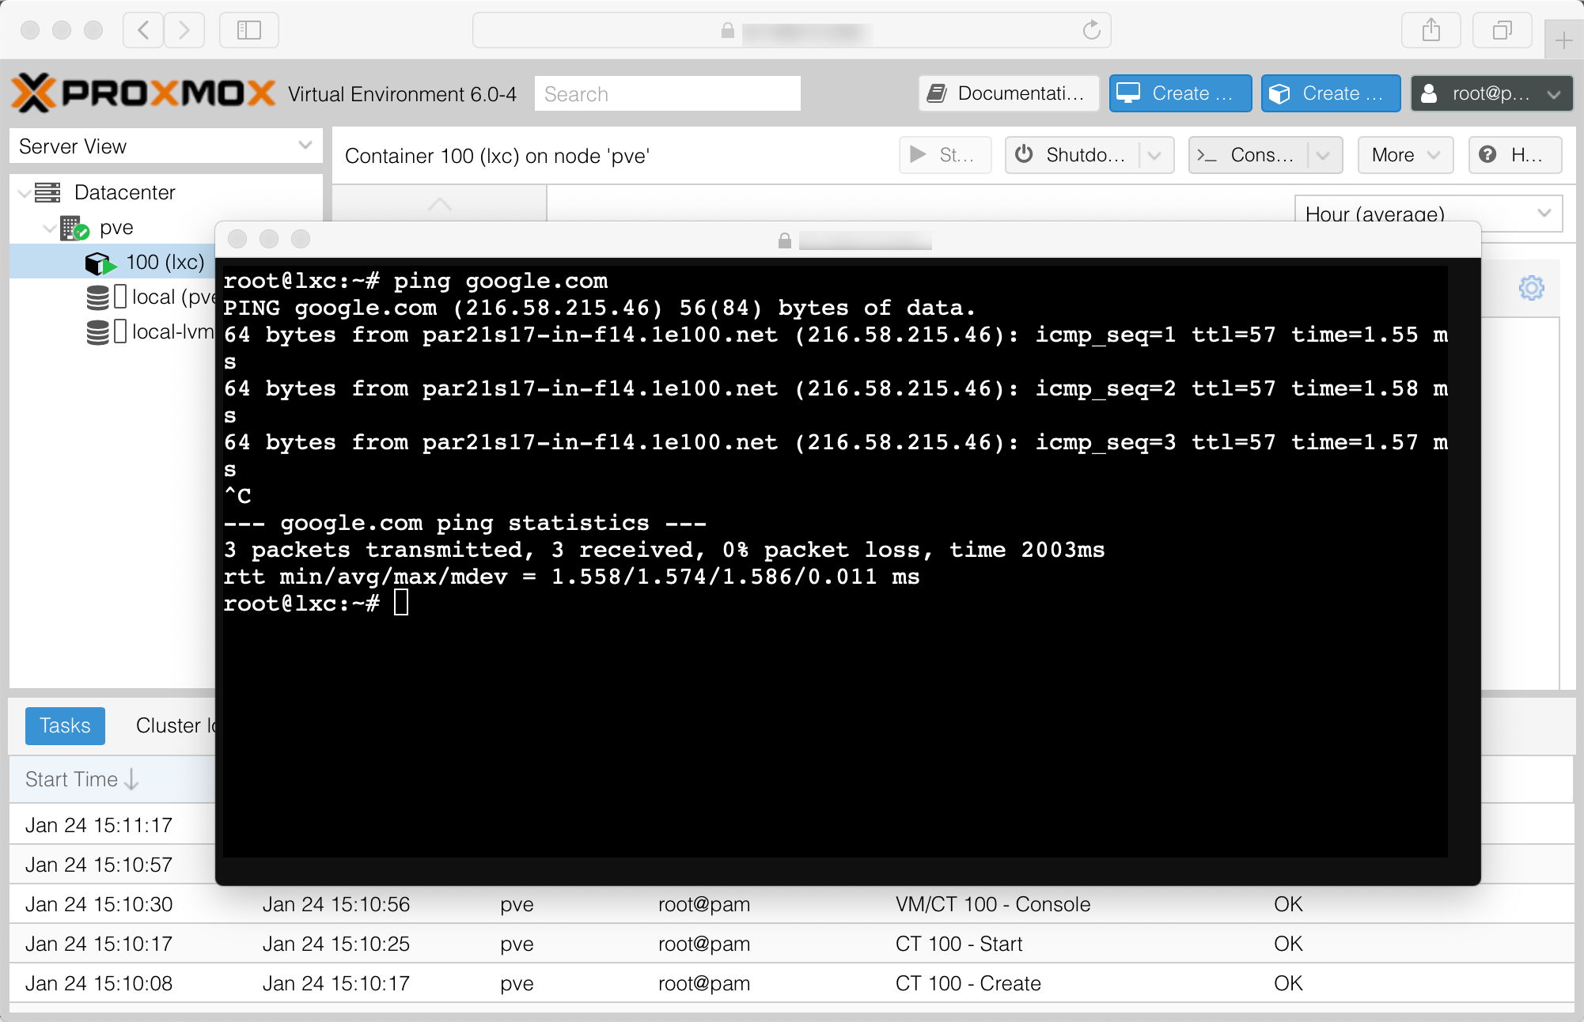The height and width of the screenshot is (1022, 1584).
Task: Click the Proxmox Search field
Action: click(x=667, y=93)
